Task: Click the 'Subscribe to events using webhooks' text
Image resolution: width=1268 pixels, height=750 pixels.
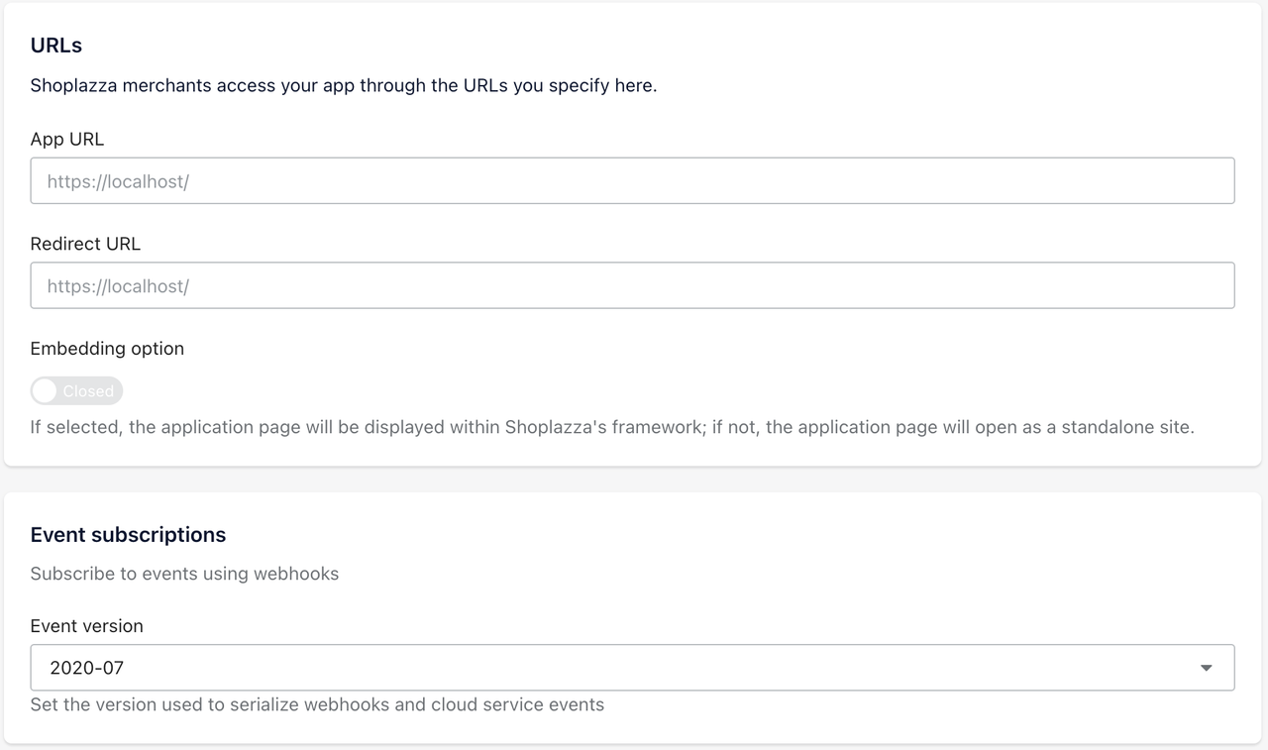Action: pos(184,574)
